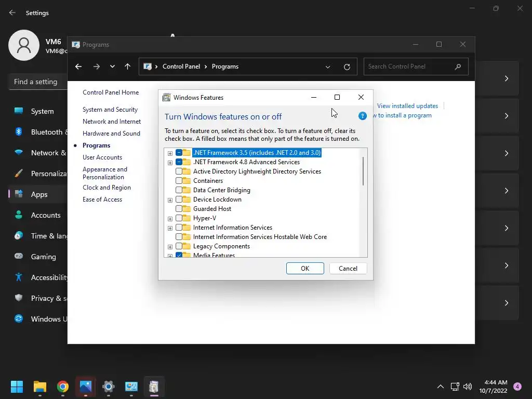Enable Device Lockdown checkbox
Screen dimensions: 532x399
(179, 199)
